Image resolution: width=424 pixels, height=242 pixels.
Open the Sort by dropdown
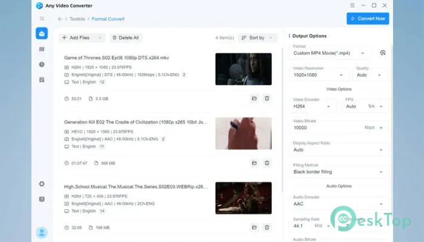(x=257, y=38)
